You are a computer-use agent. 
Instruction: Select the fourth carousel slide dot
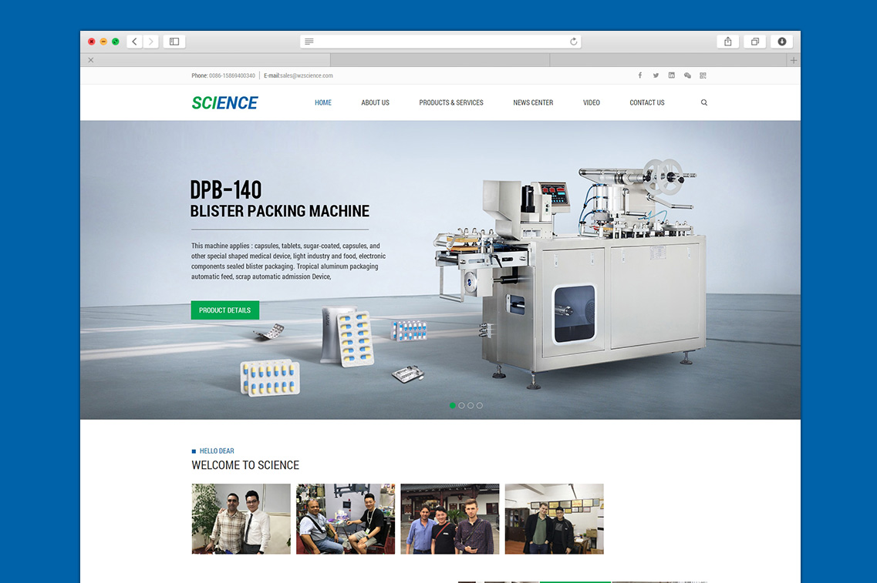coord(480,405)
